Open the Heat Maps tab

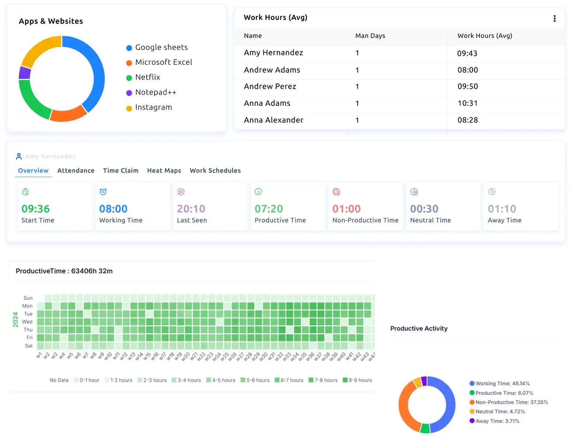click(x=164, y=171)
